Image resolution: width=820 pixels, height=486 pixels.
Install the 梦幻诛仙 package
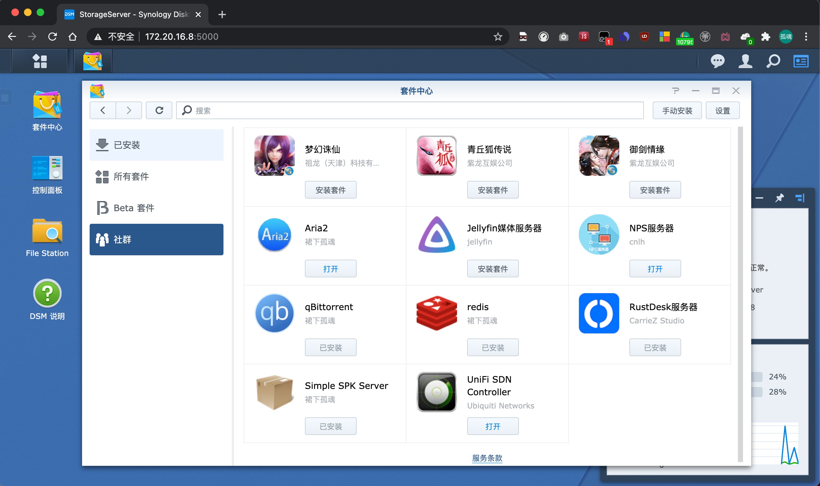click(x=330, y=190)
